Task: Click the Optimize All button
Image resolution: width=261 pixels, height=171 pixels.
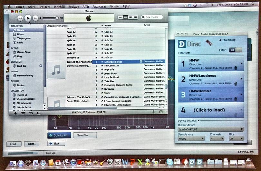Action: [x=59, y=136]
